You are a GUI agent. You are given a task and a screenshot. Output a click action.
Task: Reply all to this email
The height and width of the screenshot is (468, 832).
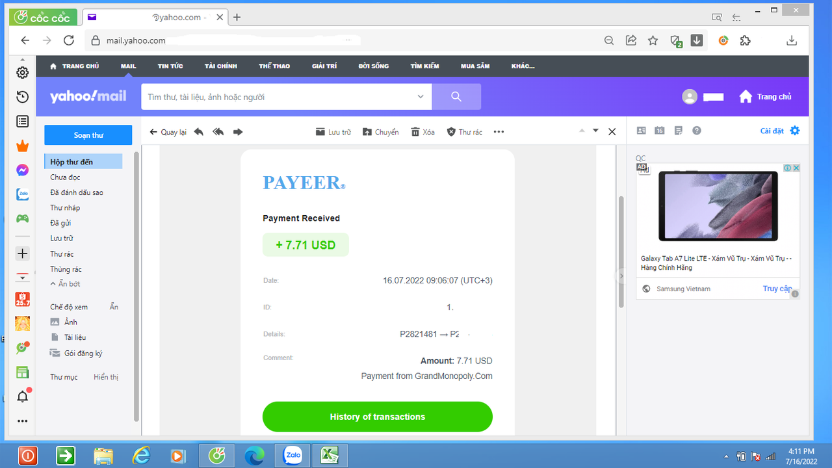tap(218, 132)
